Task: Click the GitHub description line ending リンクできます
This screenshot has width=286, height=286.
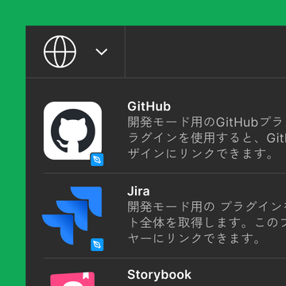Action: coord(200,154)
